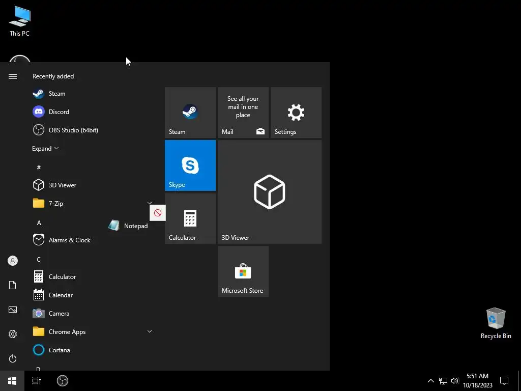Select the This PC desktop icon
This screenshot has height=391, width=521.
point(20,20)
